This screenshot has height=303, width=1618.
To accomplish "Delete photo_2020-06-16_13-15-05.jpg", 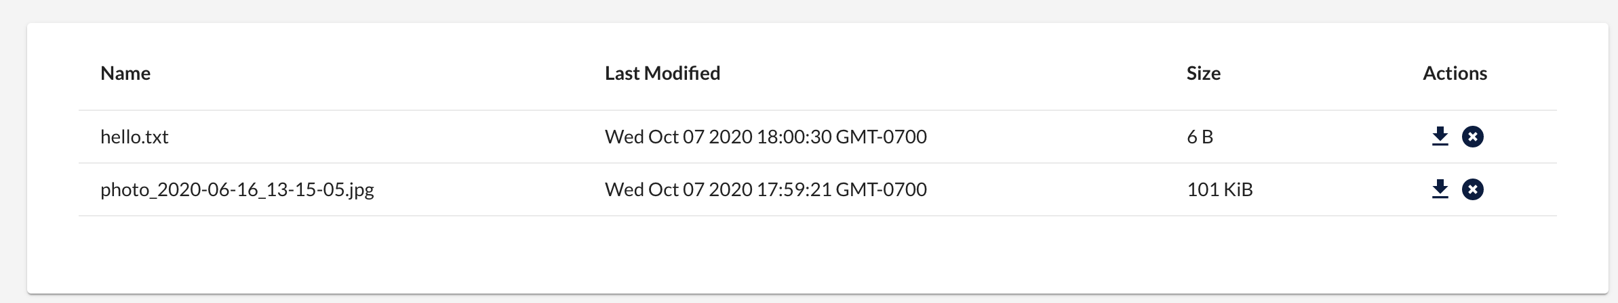I will (1472, 189).
